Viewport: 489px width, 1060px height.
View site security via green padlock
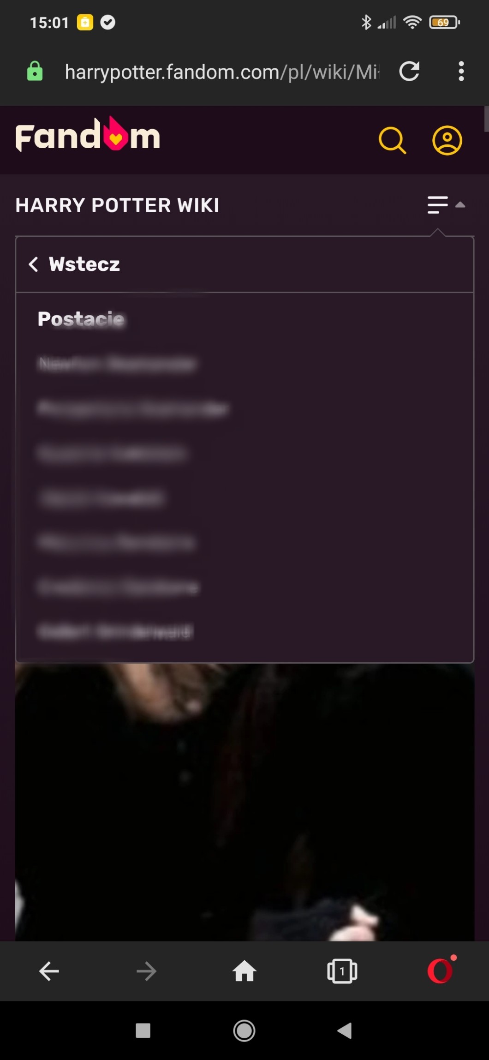coord(35,71)
